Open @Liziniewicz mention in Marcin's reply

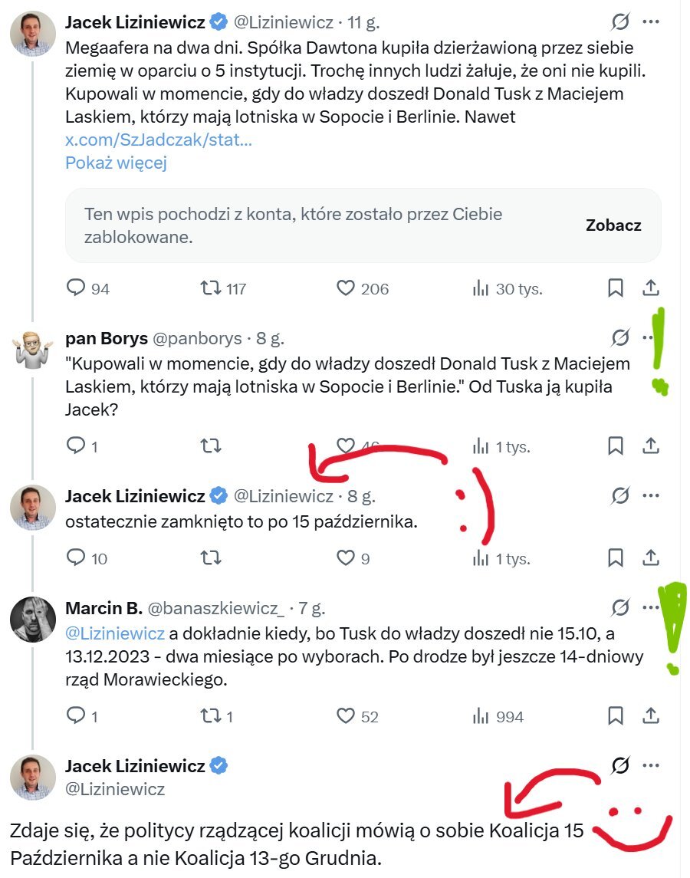coord(114,633)
